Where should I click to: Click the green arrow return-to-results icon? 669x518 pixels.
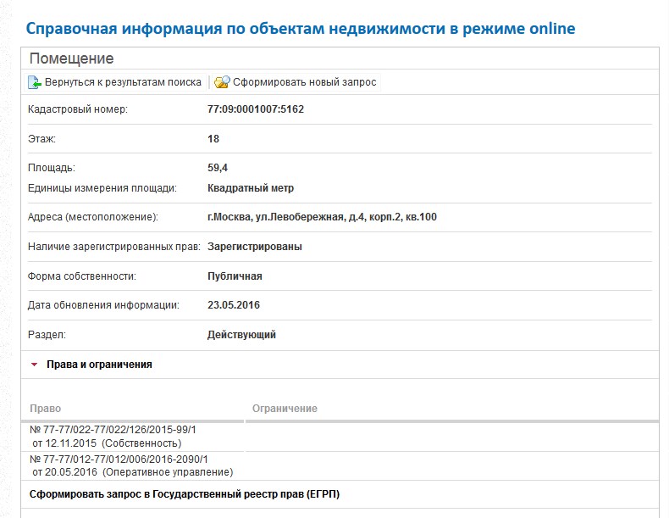(x=35, y=82)
